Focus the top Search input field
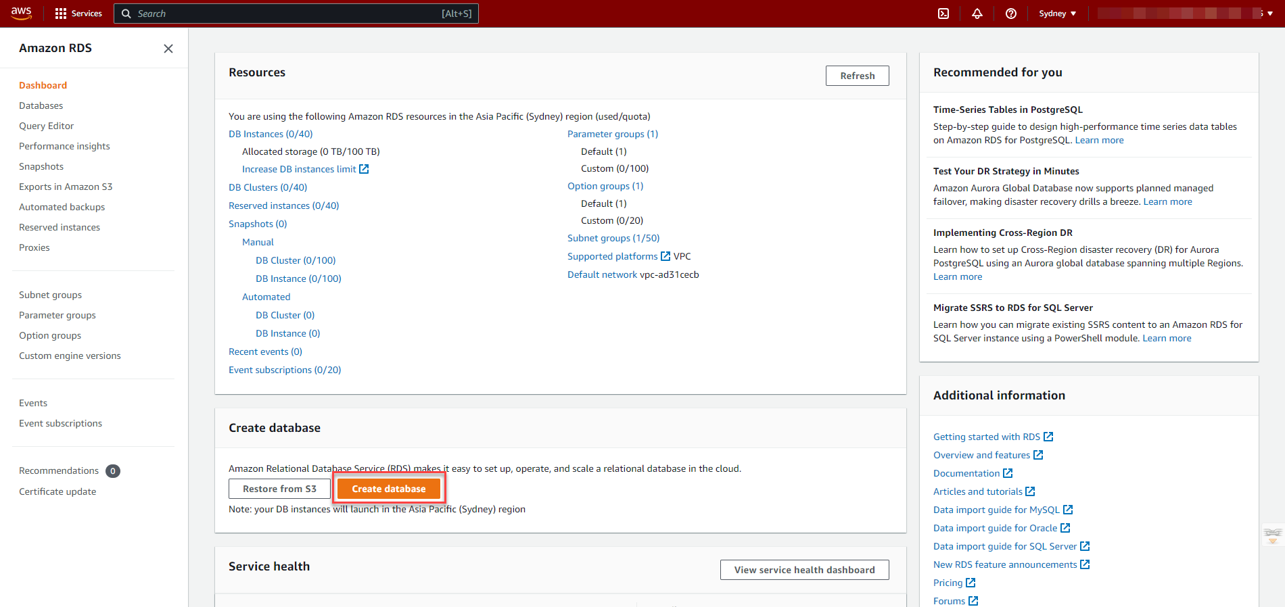This screenshot has width=1285, height=607. [296, 14]
